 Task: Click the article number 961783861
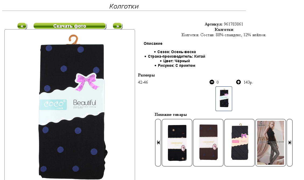pos(234,24)
